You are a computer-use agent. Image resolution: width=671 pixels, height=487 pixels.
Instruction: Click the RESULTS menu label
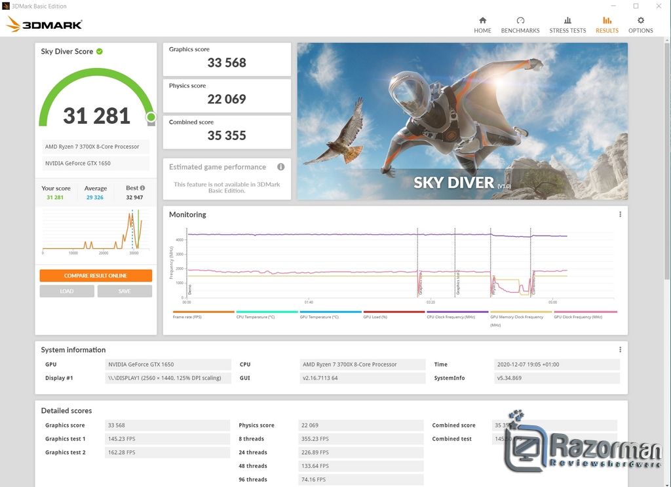(607, 30)
